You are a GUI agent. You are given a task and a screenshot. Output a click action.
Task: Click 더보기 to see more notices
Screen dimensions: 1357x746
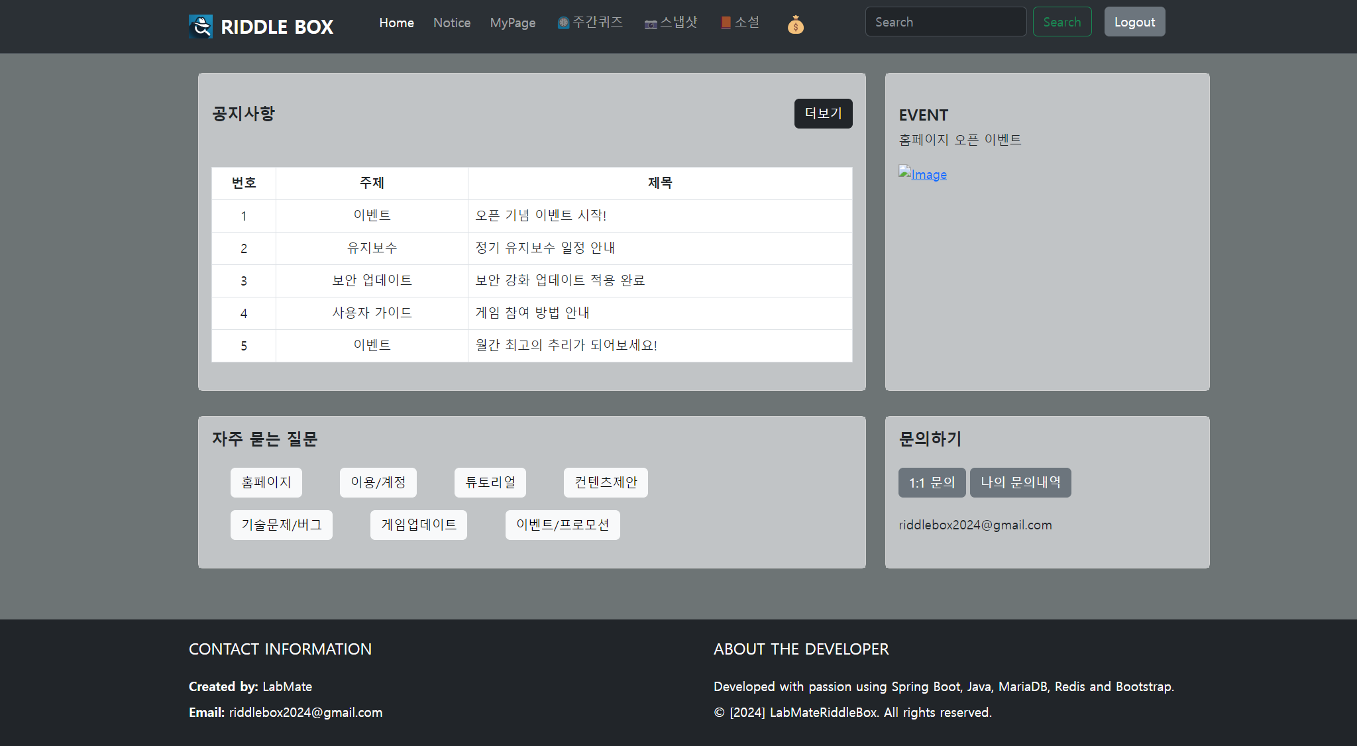[x=823, y=113]
